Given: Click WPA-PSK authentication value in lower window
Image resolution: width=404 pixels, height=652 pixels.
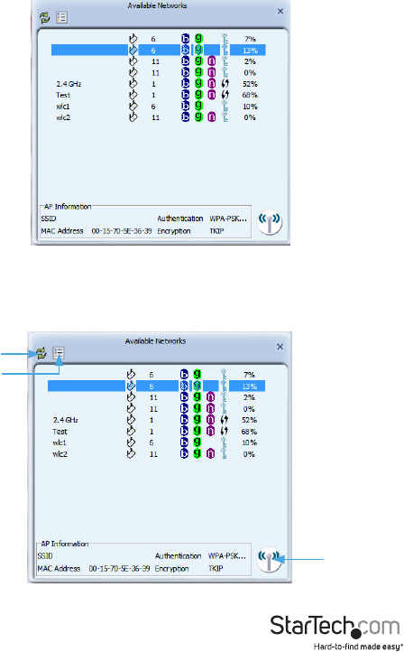Looking at the screenshot, I should click(226, 556).
